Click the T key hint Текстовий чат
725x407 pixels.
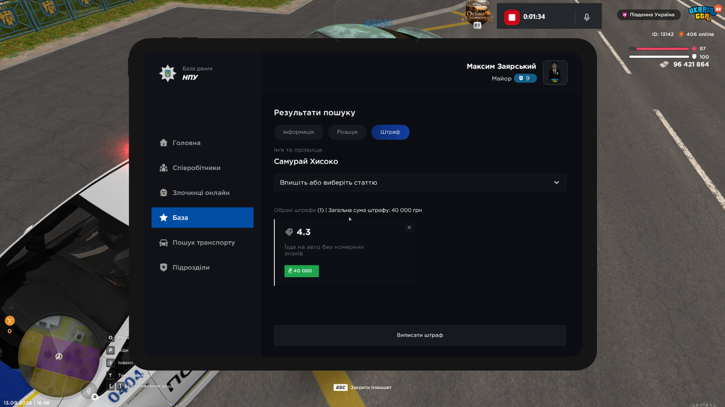(129, 375)
